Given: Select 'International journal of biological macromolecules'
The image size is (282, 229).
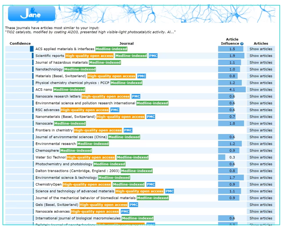Looking at the screenshot, I should [78, 218].
